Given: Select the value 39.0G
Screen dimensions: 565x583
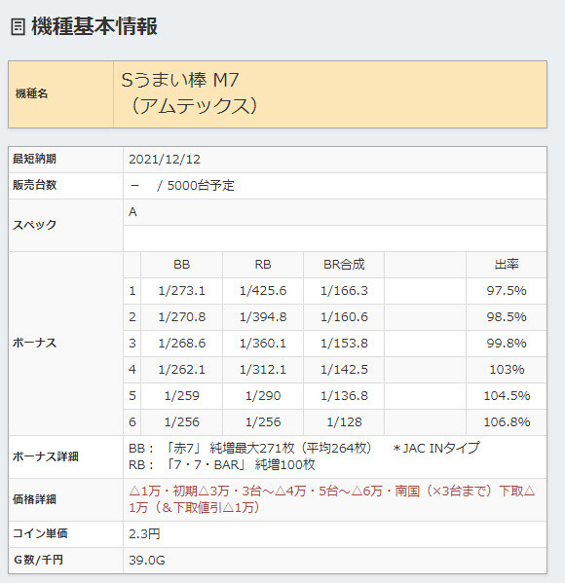Looking at the screenshot, I should [147, 561].
